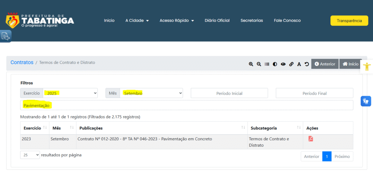Open the yellow accessibility figure widget
This screenshot has height=175, width=373.
pyautogui.click(x=366, y=66)
